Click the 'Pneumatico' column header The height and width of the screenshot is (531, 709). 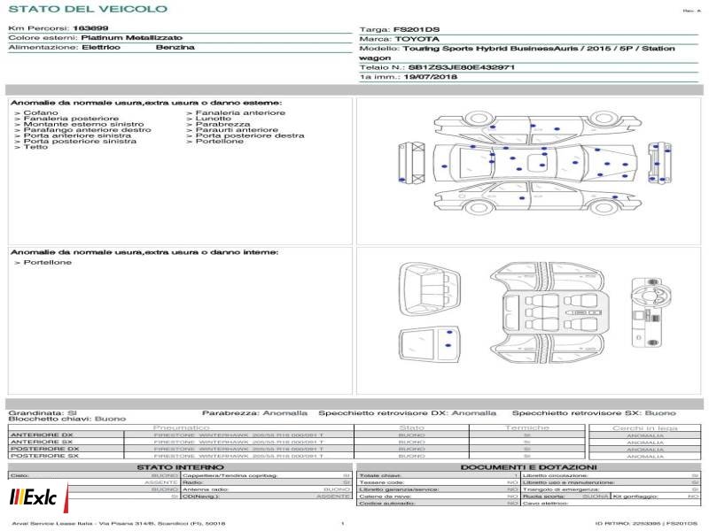181,427
